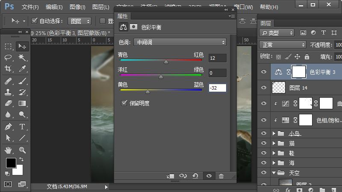The width and height of the screenshot is (342, 192).
Task: Open the blend mode 正常 dropdown
Action: pos(283,45)
